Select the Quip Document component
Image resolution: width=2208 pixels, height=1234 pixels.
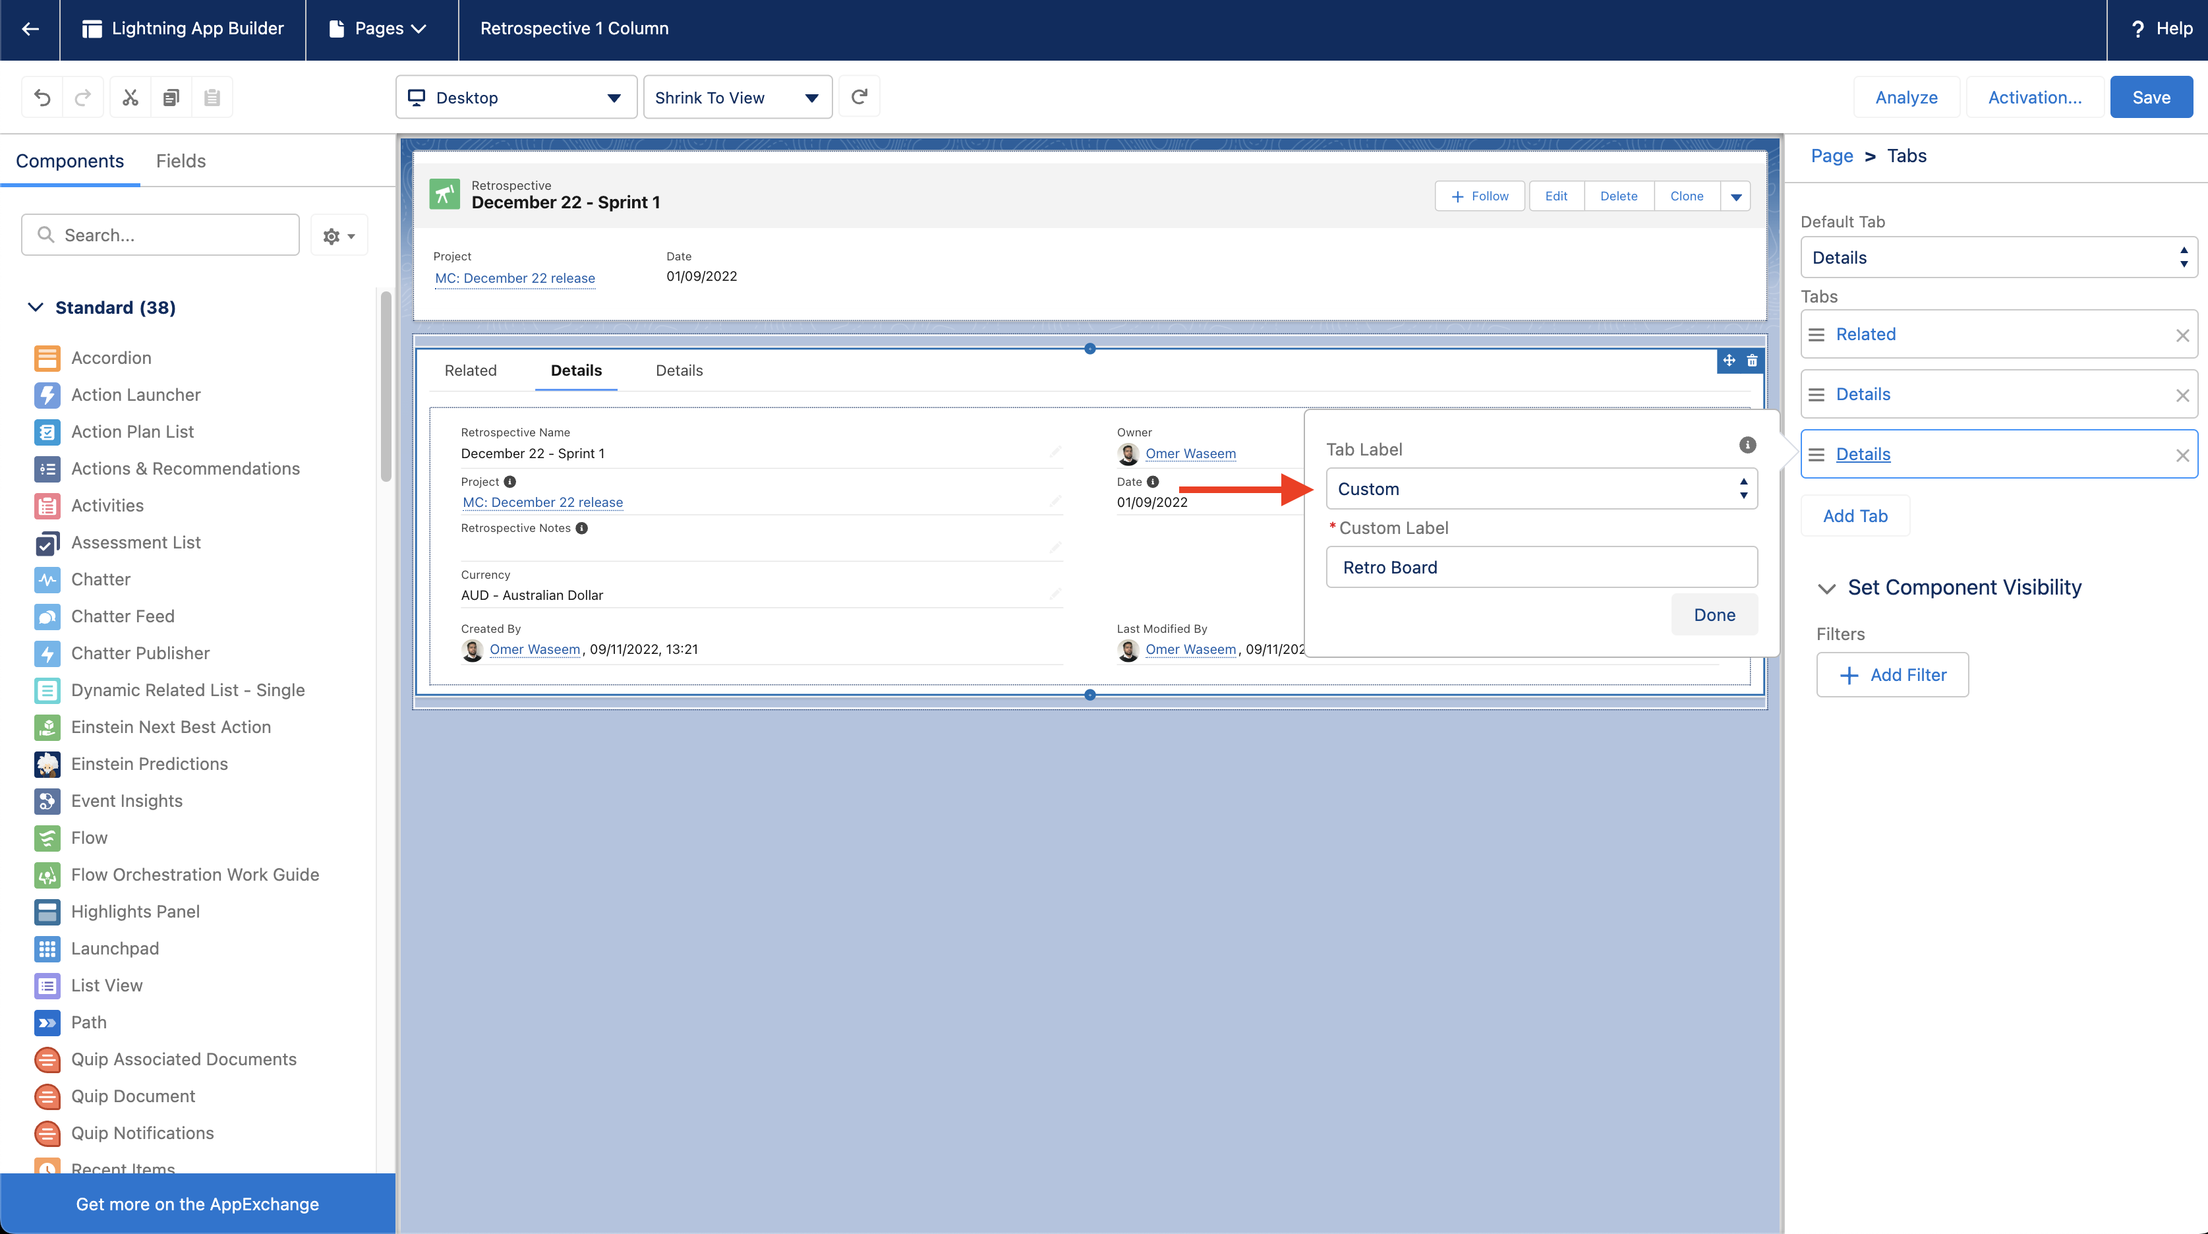133,1096
